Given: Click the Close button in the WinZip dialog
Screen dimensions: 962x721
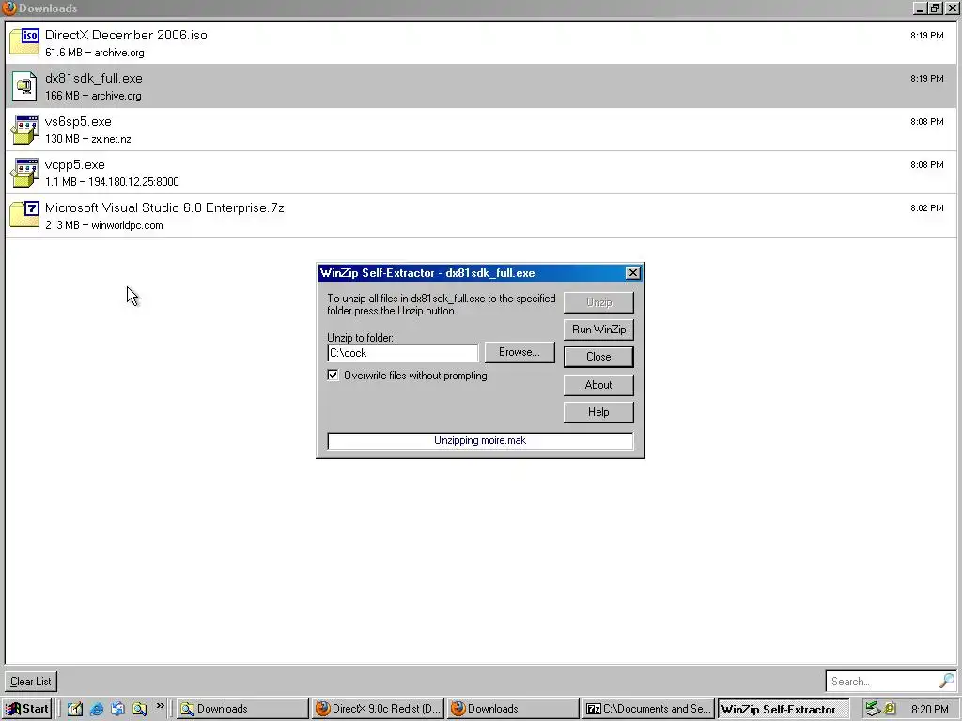Looking at the screenshot, I should tap(598, 357).
